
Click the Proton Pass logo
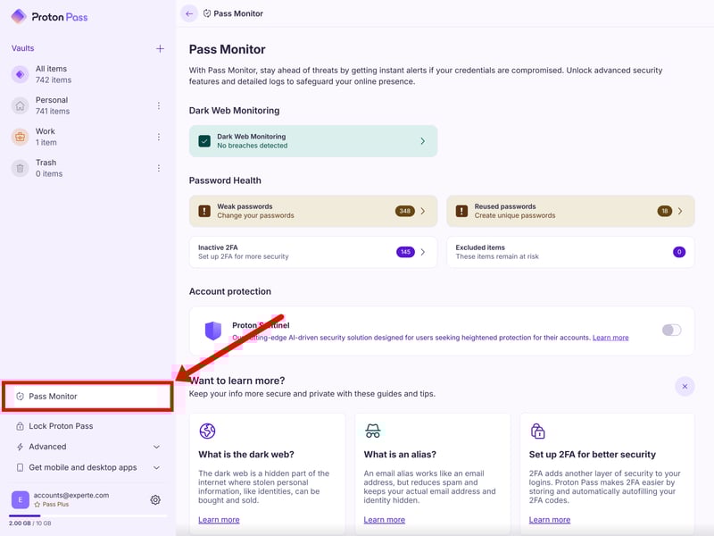(49, 16)
